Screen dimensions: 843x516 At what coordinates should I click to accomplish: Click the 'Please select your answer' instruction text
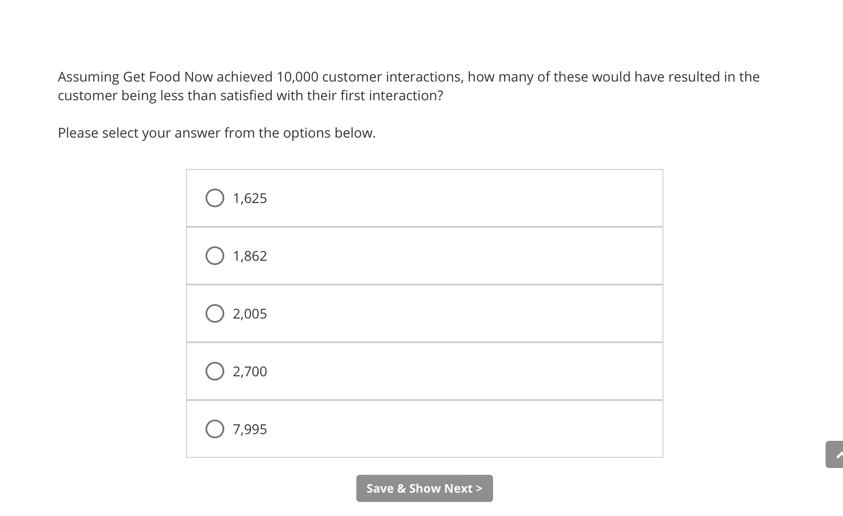(217, 133)
